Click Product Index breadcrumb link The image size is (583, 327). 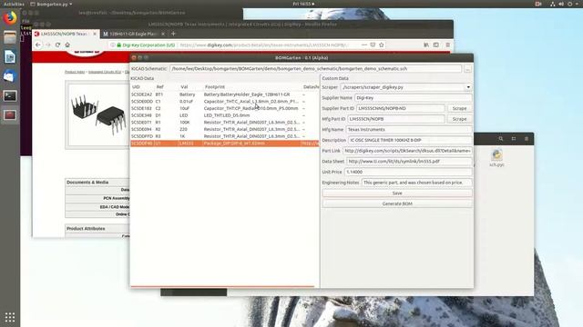75,72
